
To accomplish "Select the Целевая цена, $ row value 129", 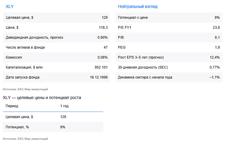I will coord(105,18).
